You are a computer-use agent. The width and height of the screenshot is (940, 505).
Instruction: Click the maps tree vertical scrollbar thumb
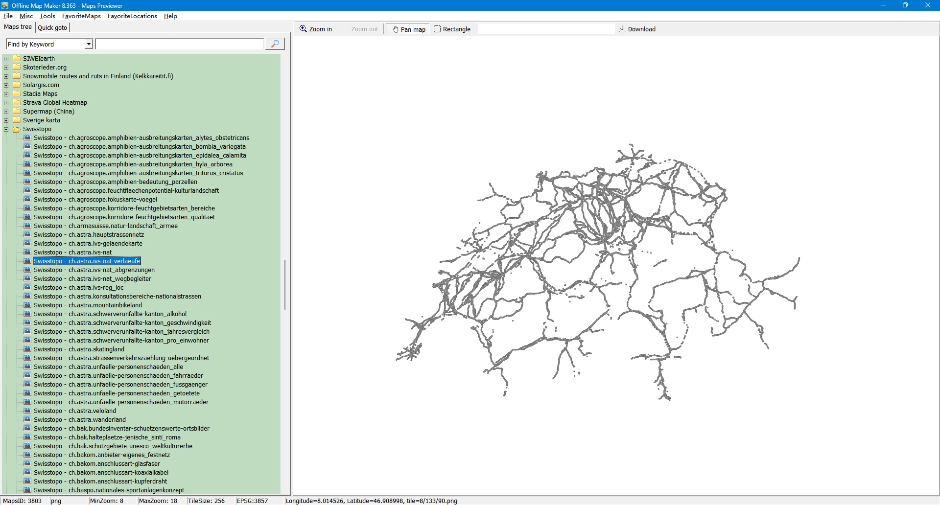(284, 285)
